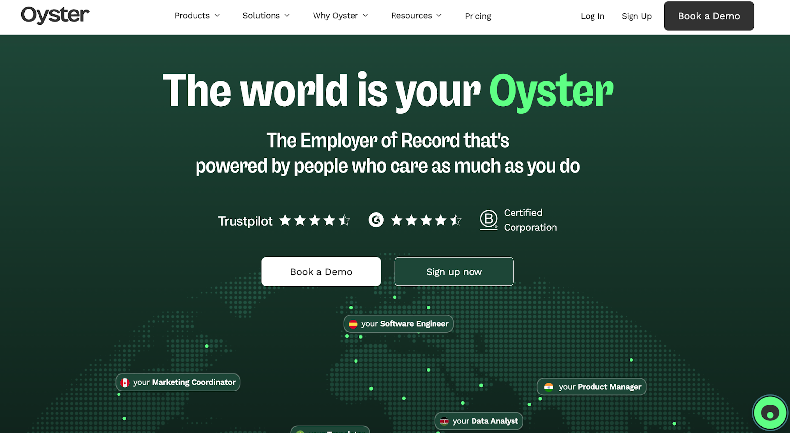Click the Canada flag on Marketing Coordinator tag
790x433 pixels.
[x=125, y=383]
